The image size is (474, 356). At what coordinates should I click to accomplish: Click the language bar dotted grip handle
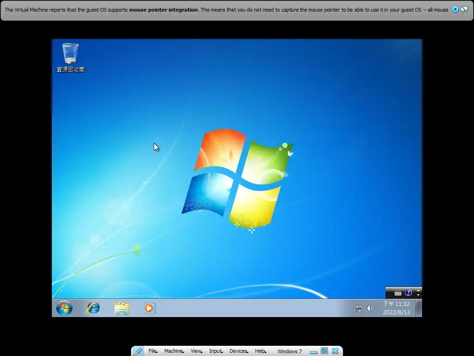click(x=389, y=293)
